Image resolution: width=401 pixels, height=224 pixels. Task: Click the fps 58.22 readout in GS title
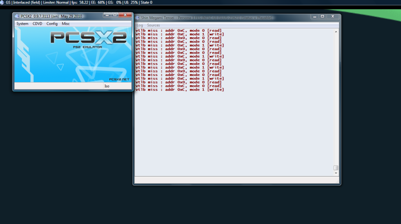pos(80,3)
